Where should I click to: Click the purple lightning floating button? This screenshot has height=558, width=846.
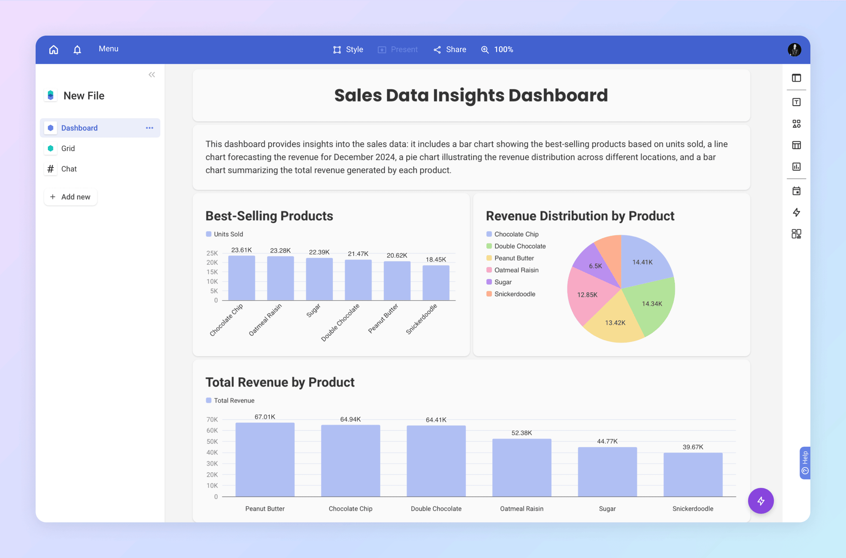coord(761,500)
